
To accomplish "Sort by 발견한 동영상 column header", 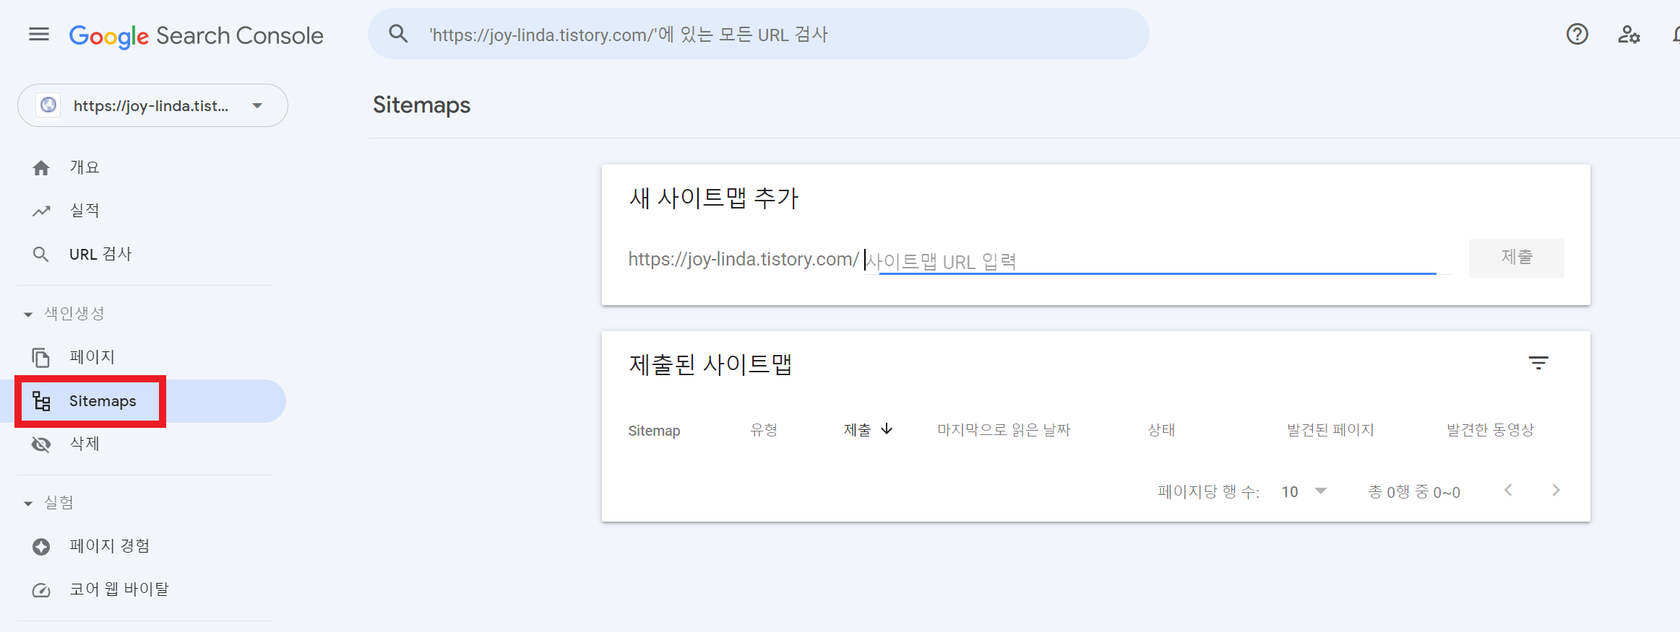I will (1490, 430).
